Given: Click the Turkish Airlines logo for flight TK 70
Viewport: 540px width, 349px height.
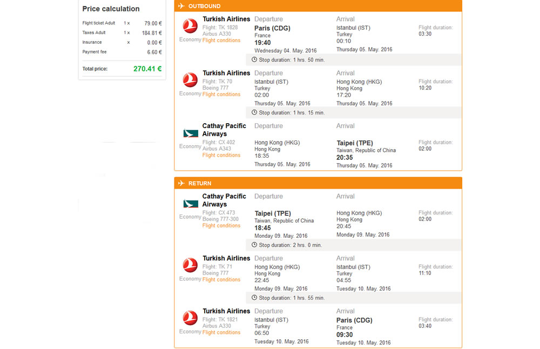Looking at the screenshot, I should 190,80.
